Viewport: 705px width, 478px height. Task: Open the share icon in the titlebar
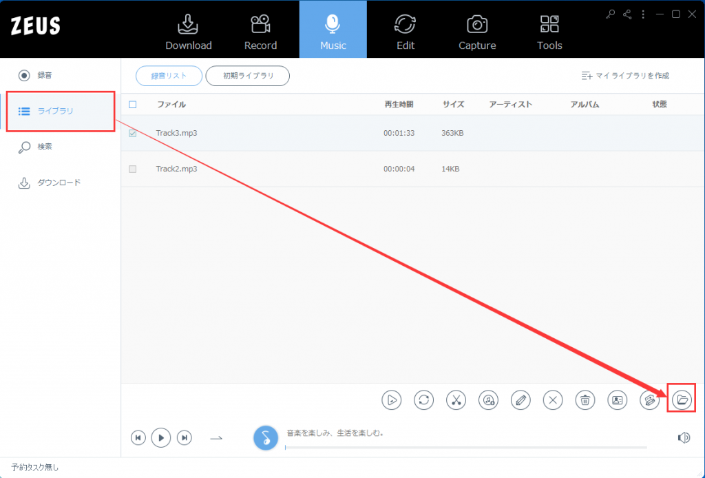627,14
